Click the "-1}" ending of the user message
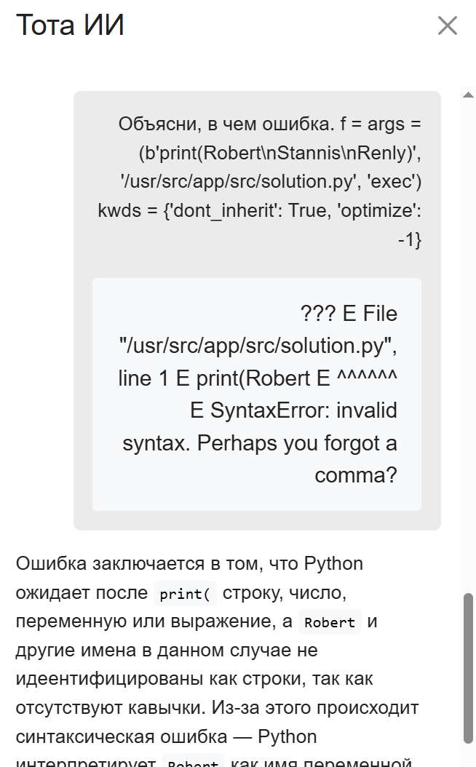This screenshot has width=476, height=767. tap(409, 239)
